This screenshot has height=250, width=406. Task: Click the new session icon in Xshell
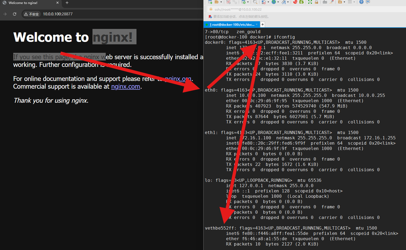(x=210, y=2)
